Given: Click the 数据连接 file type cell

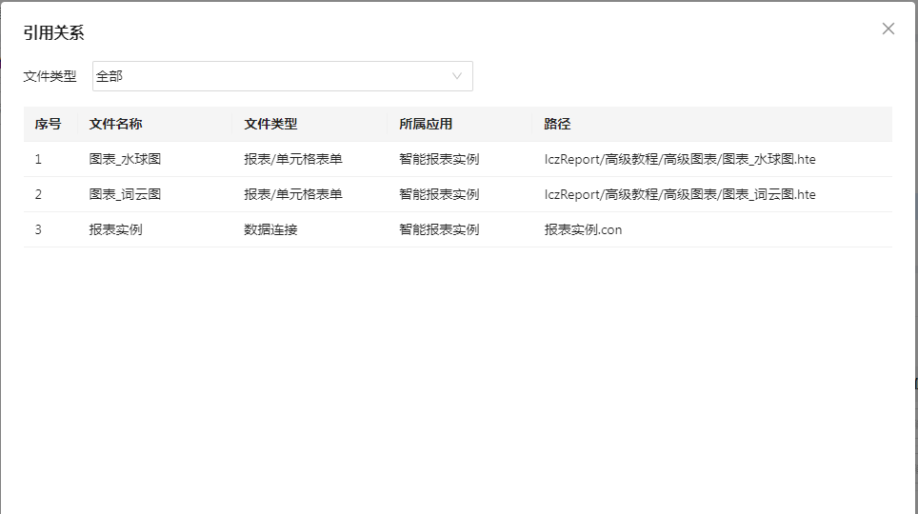Looking at the screenshot, I should 270,229.
